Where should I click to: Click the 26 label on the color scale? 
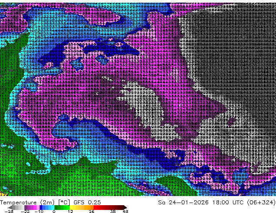coord(91,211)
